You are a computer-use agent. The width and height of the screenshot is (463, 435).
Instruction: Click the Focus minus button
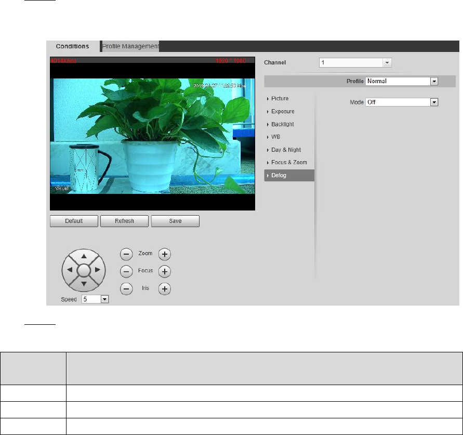[126, 271]
